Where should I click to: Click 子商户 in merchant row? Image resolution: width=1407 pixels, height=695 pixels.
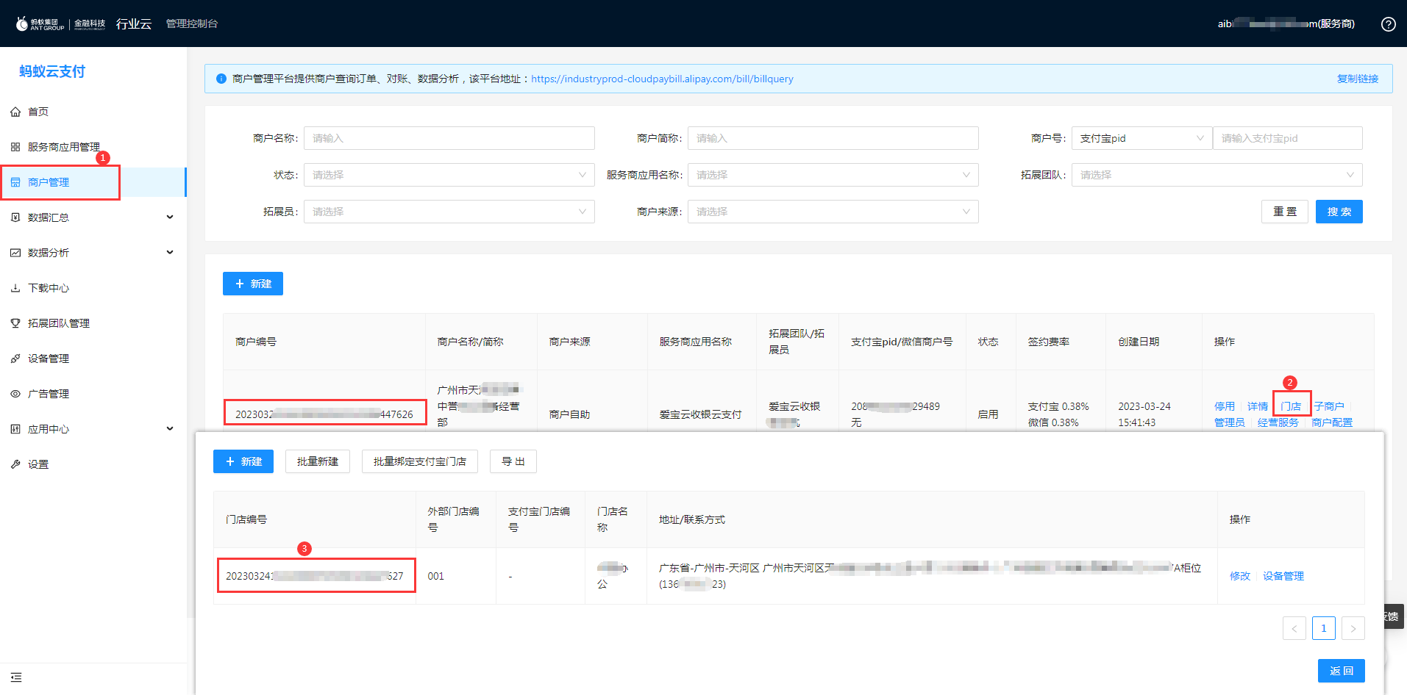[1329, 406]
